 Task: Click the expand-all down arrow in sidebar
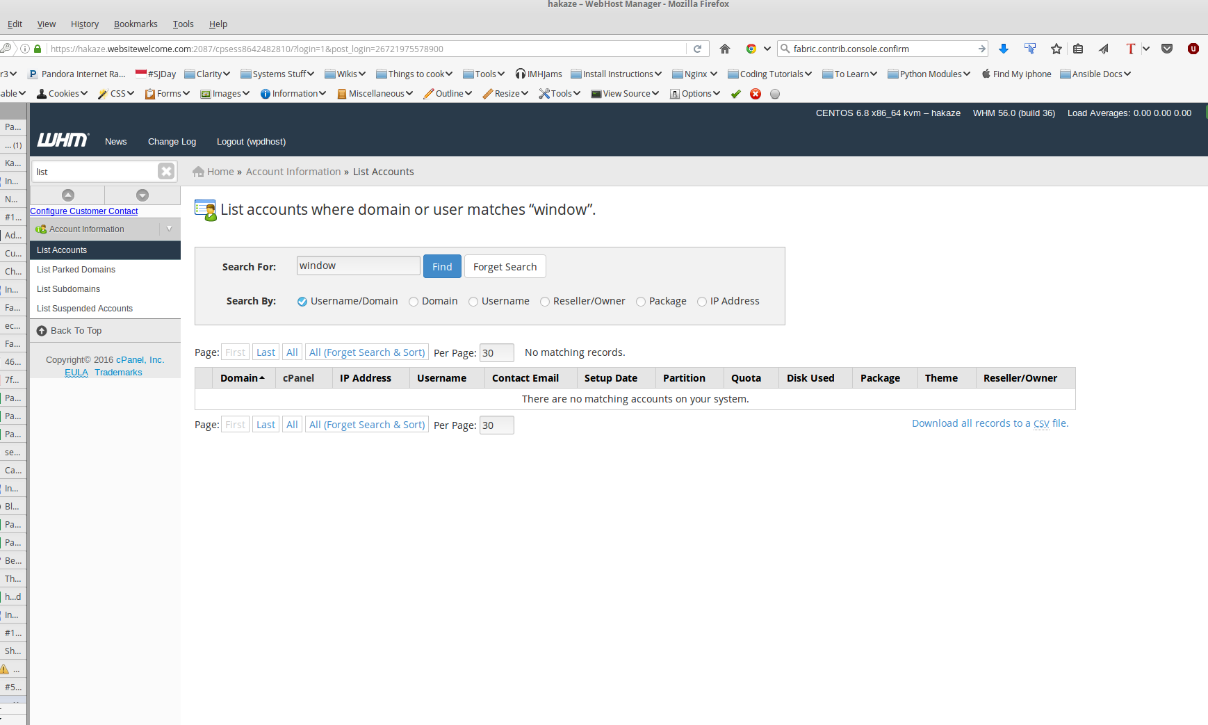142,195
